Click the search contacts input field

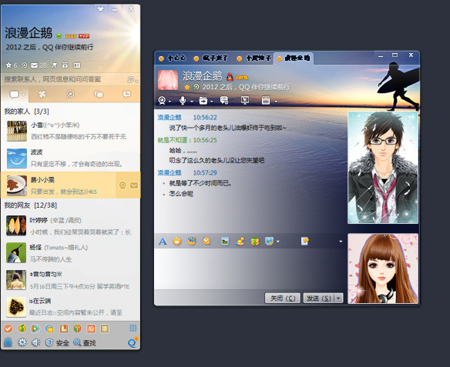(x=65, y=79)
